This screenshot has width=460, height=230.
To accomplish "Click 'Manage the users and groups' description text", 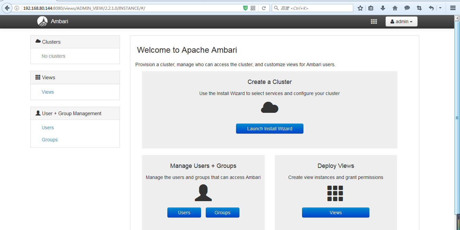I will [203, 177].
